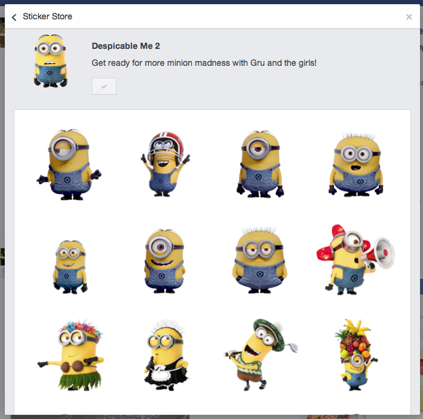Click the Sticker Store header title

point(48,16)
